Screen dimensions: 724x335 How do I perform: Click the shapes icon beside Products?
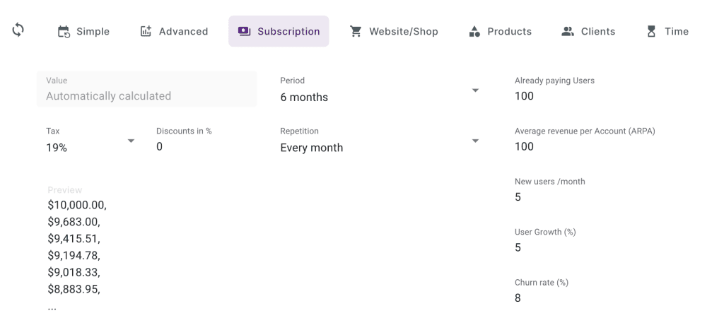[475, 31]
